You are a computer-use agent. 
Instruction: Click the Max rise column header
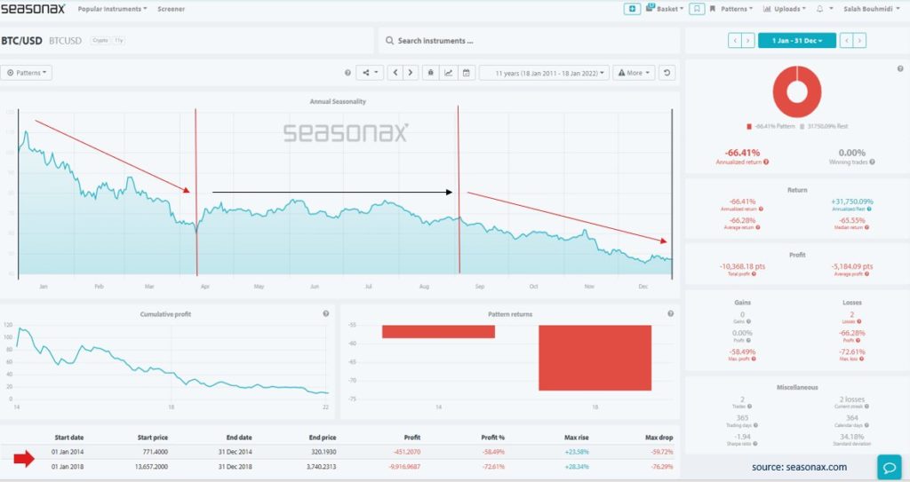click(x=576, y=438)
